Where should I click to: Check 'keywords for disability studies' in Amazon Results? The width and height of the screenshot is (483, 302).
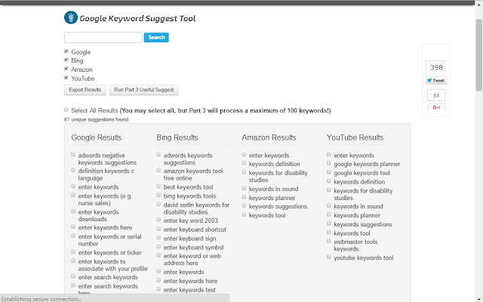click(244, 172)
